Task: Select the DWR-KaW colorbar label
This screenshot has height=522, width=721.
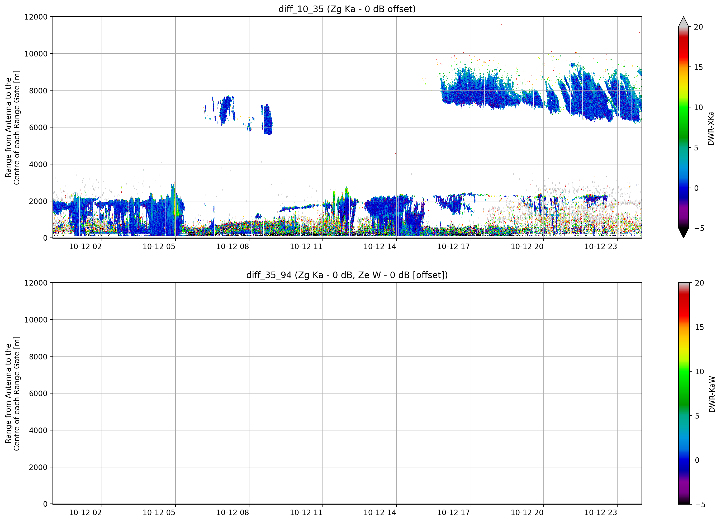Action: click(x=712, y=394)
